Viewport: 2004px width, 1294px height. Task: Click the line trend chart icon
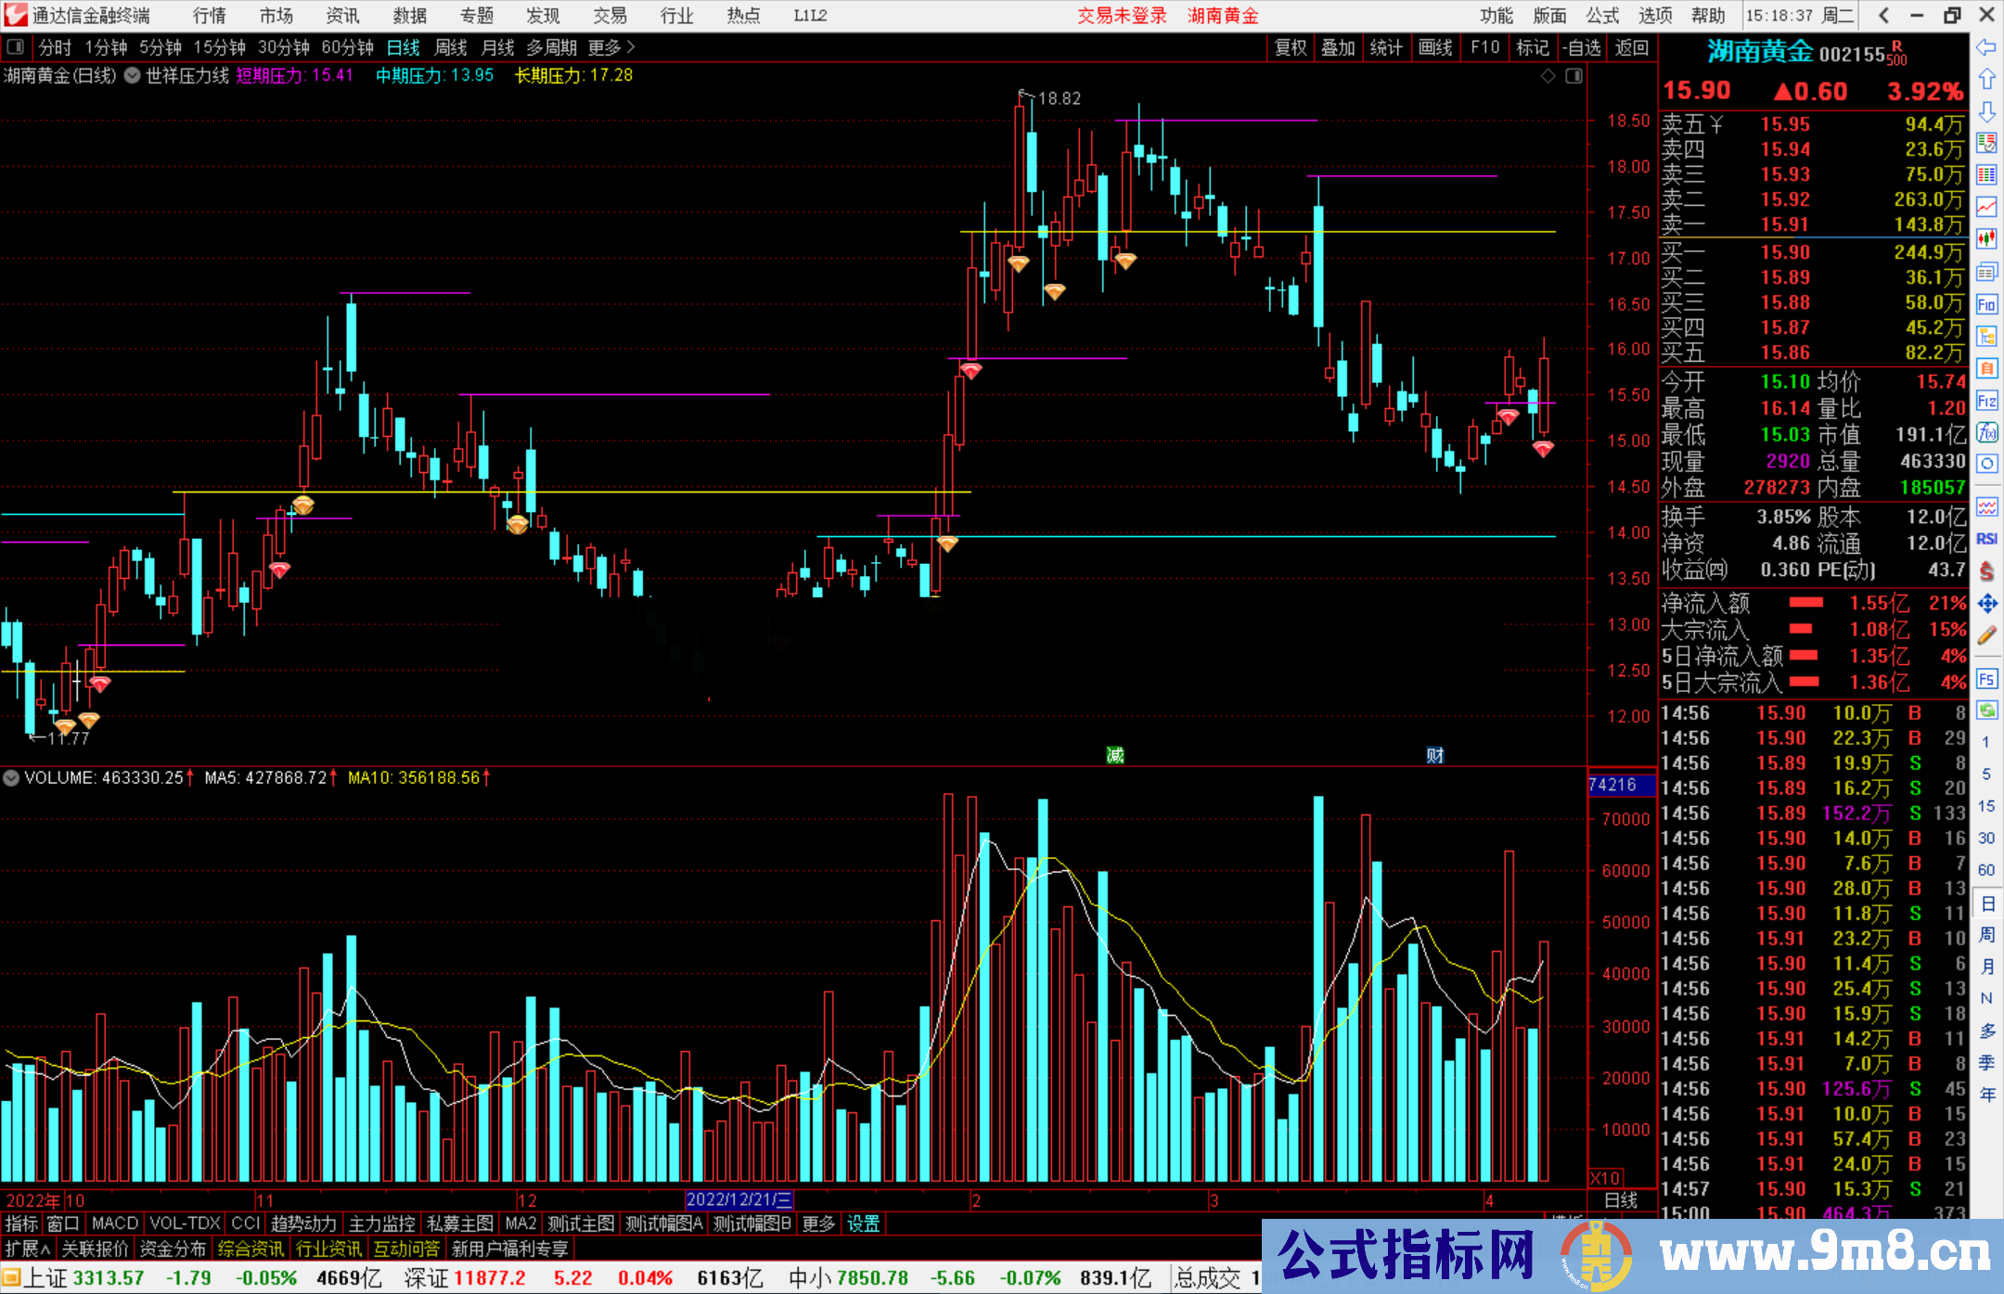tap(1986, 207)
